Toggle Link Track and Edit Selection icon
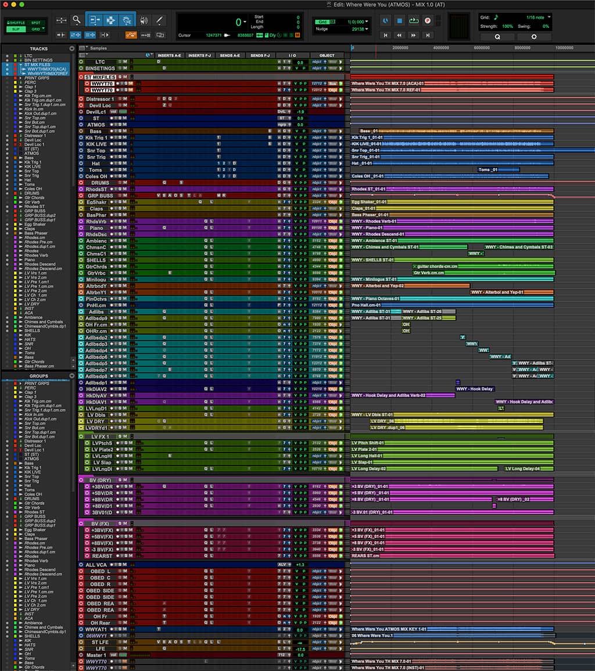 point(90,35)
